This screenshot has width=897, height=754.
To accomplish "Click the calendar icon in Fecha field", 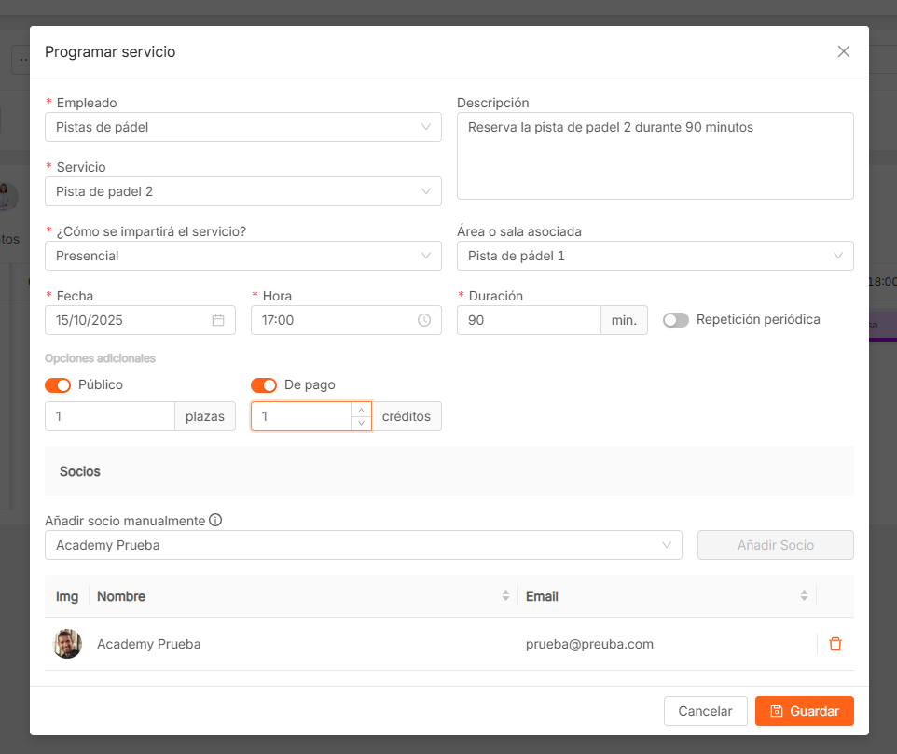I will pyautogui.click(x=218, y=320).
